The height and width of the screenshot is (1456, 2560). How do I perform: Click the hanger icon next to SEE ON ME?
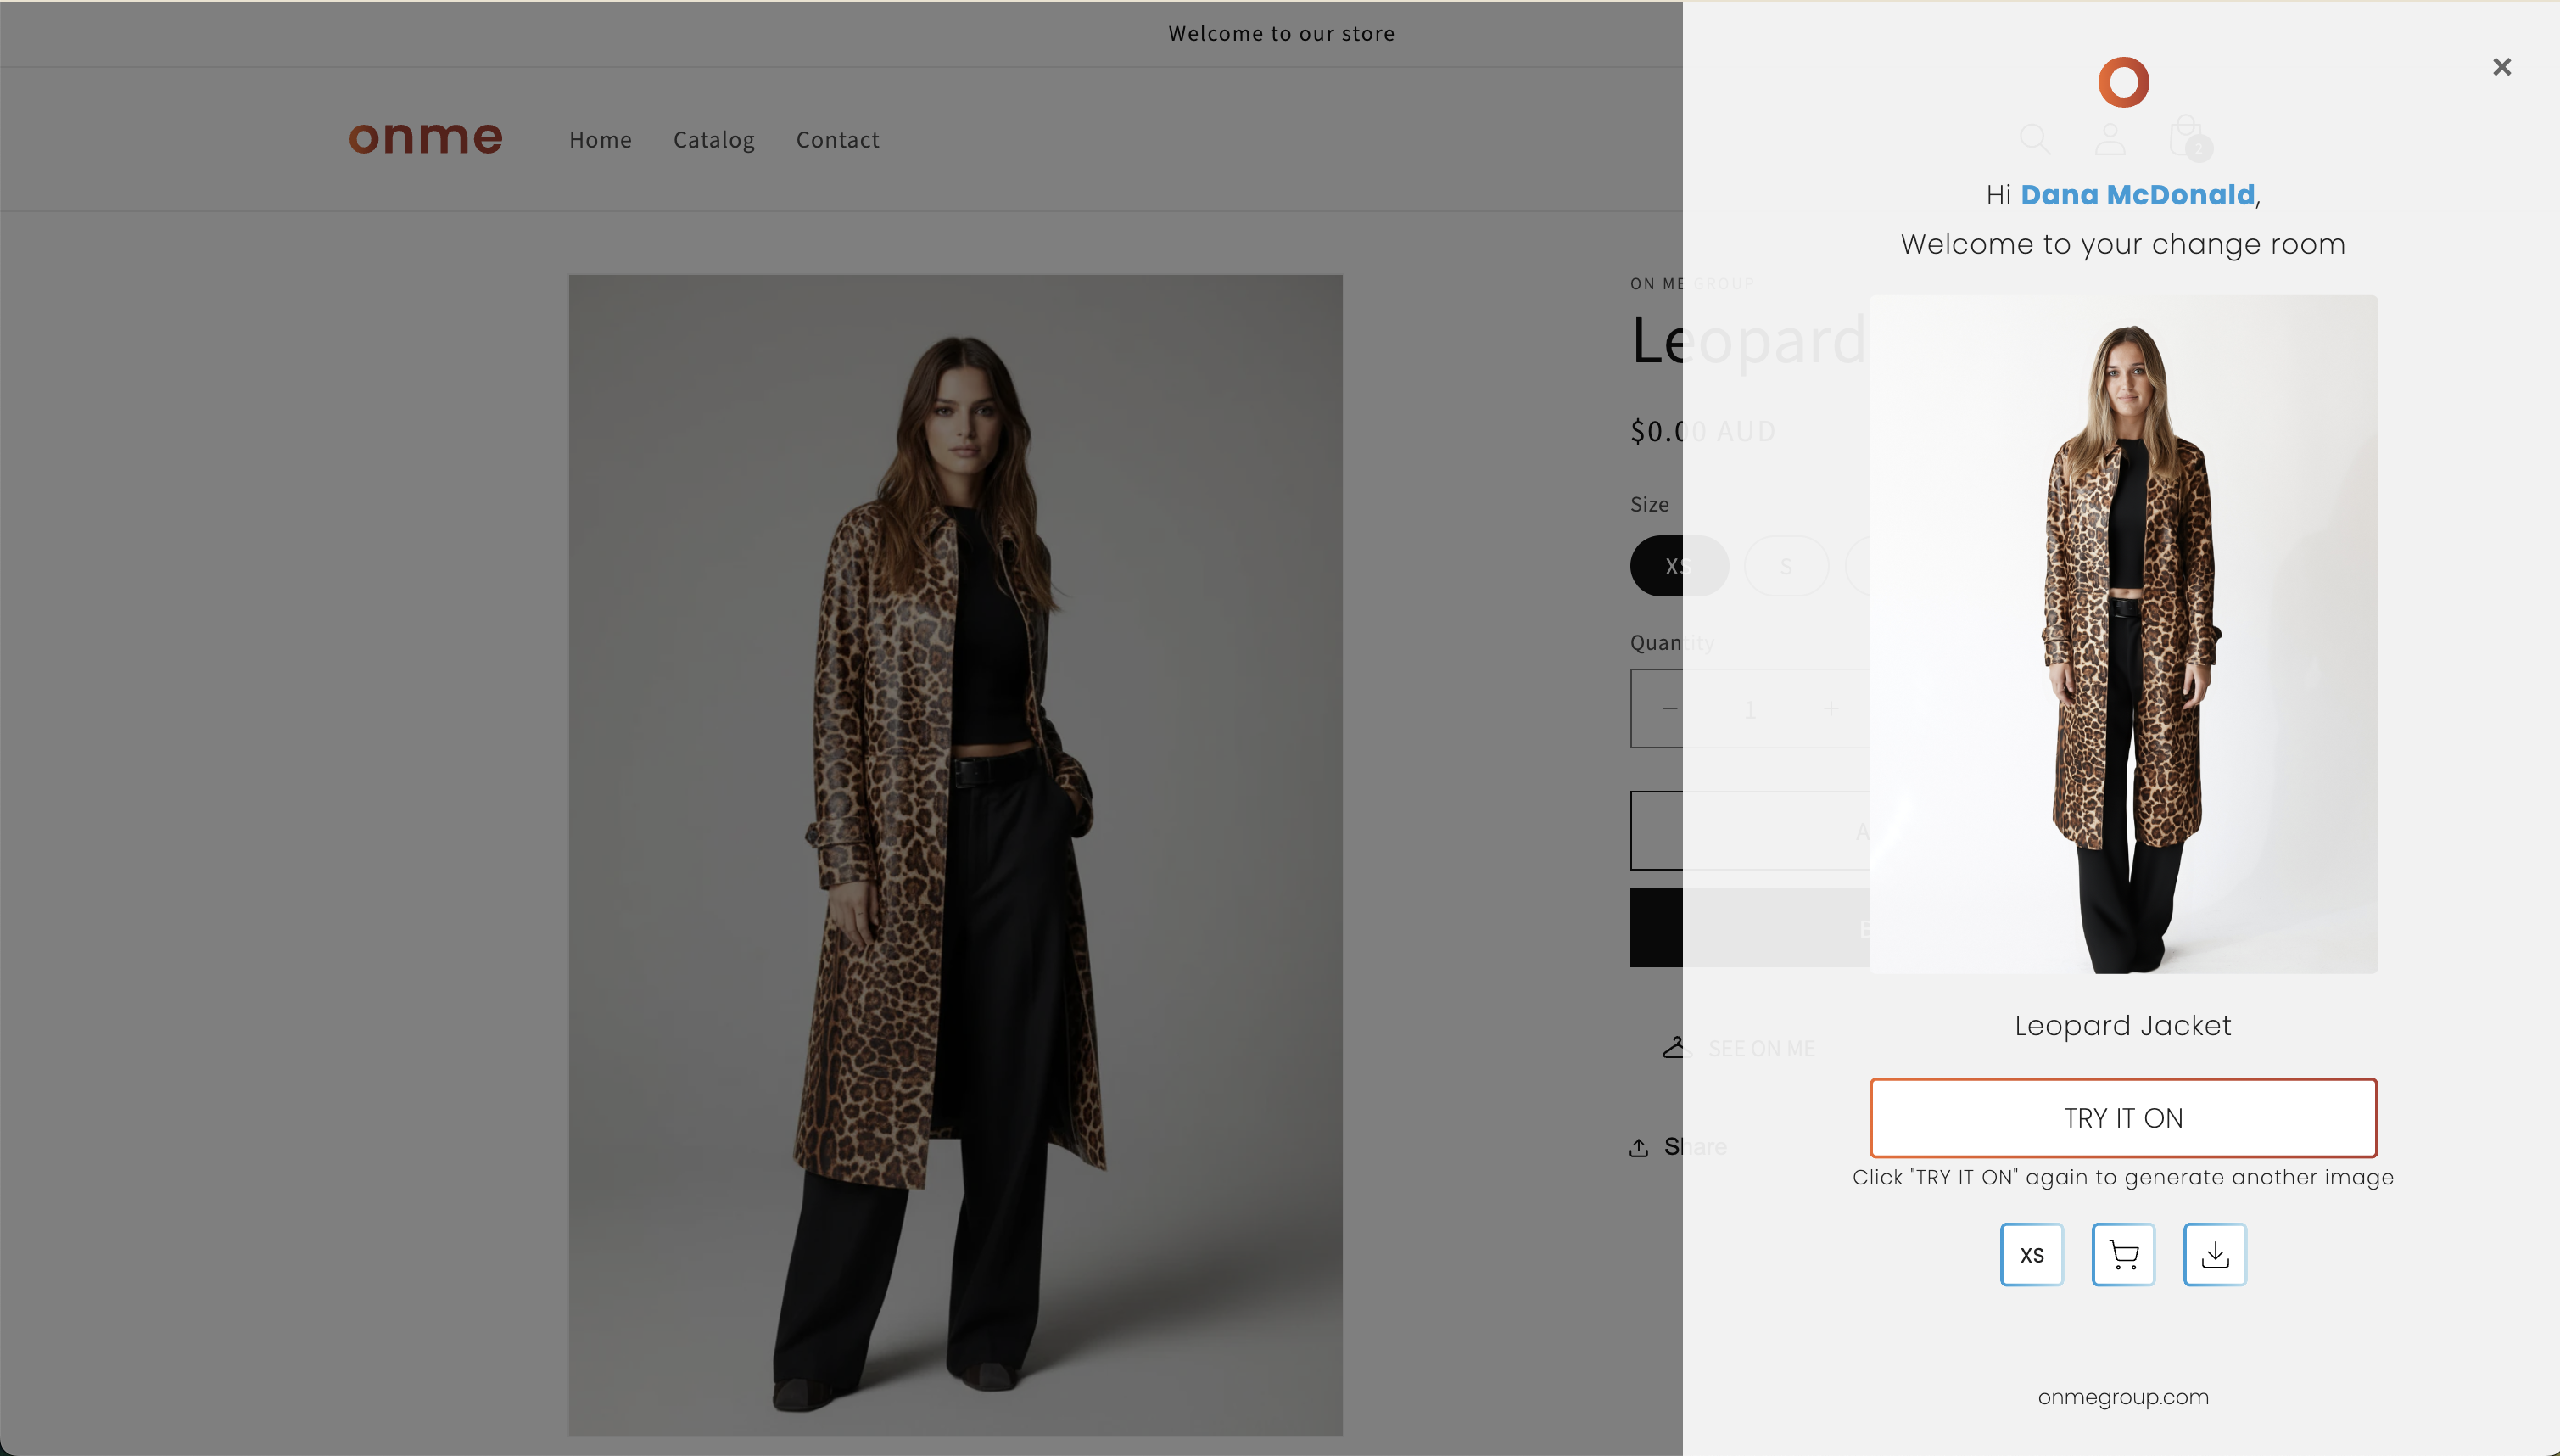coord(1674,1047)
